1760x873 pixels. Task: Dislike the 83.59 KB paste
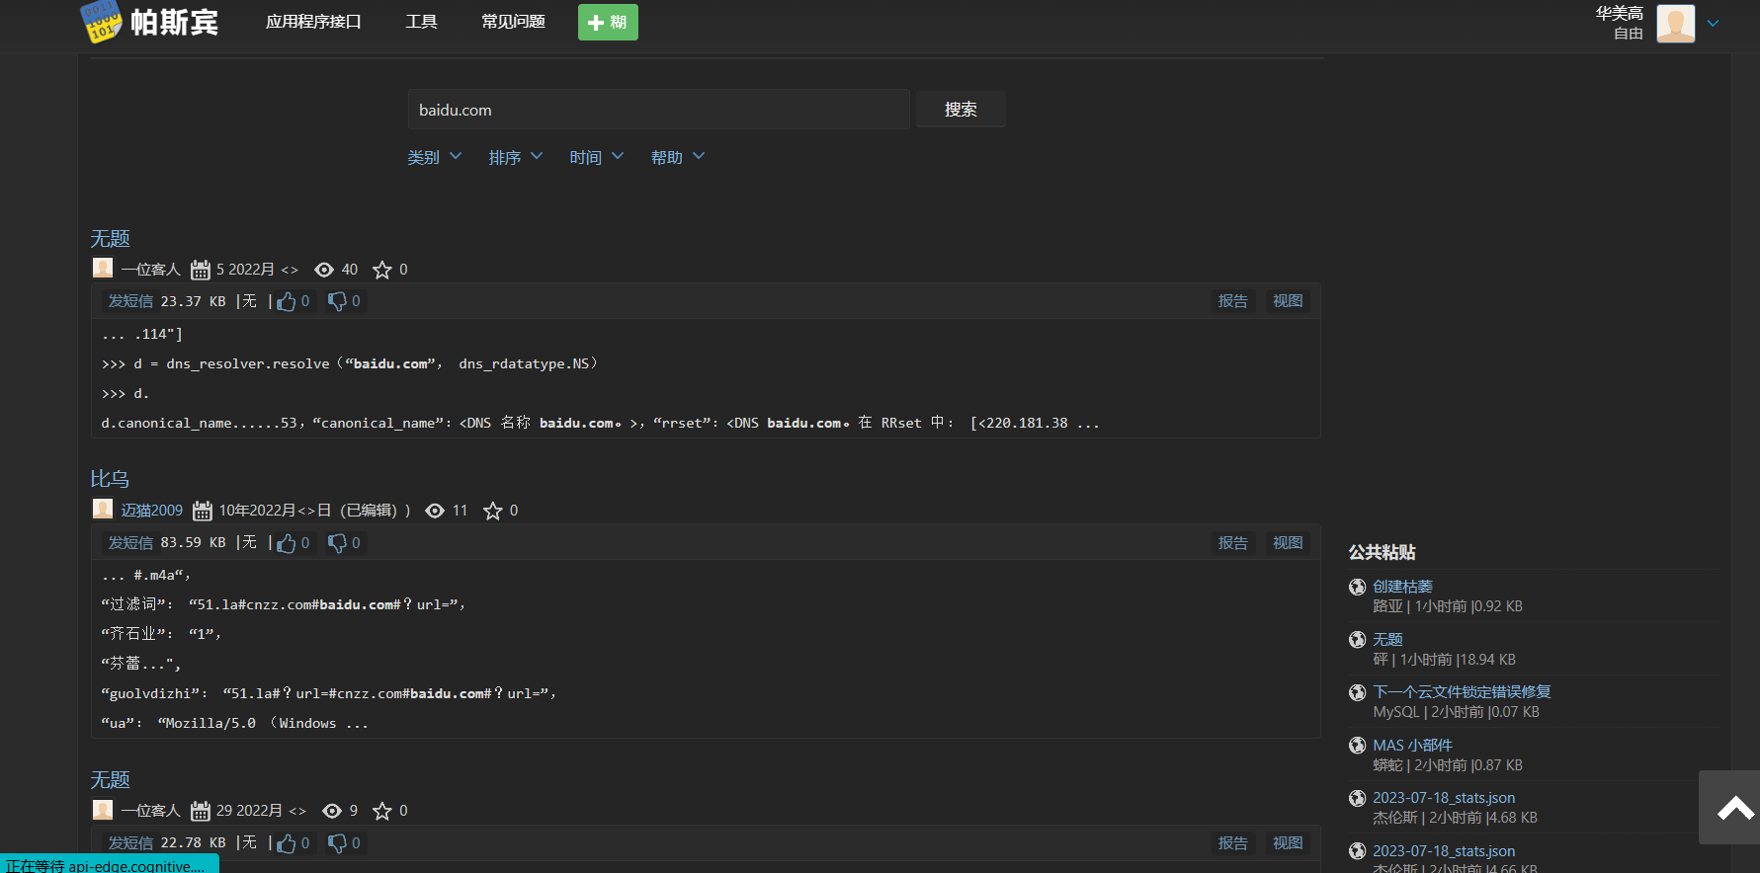pos(338,543)
